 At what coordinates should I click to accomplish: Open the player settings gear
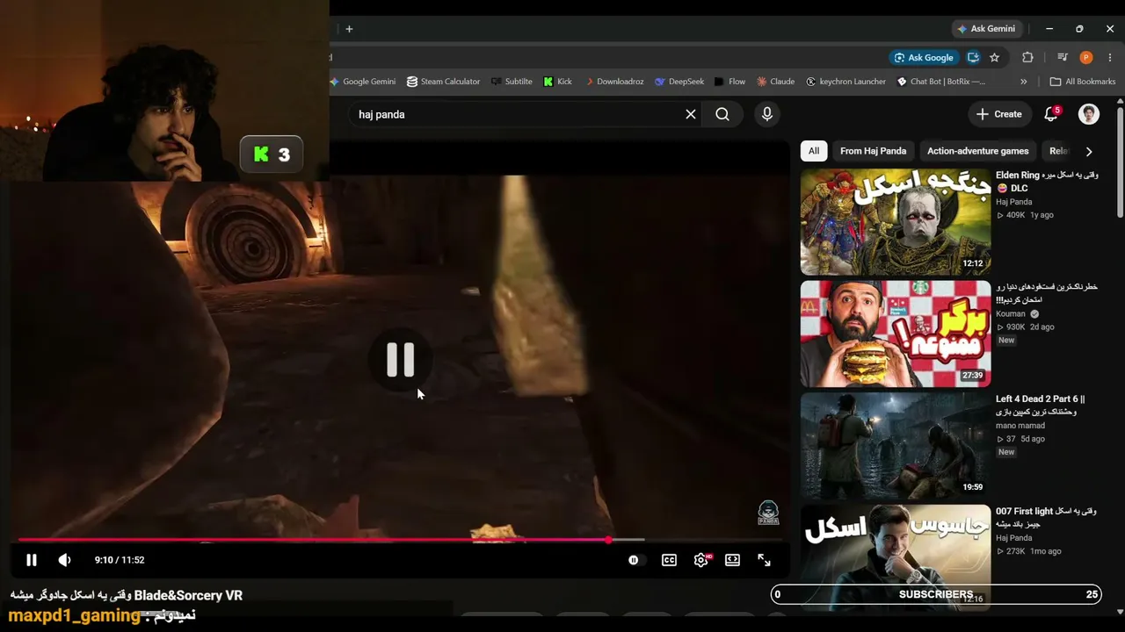pos(701,560)
